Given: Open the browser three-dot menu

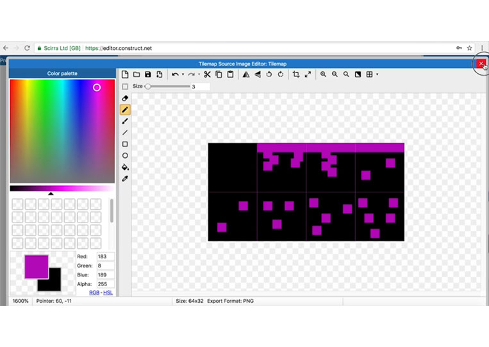Looking at the screenshot, I should [482, 48].
